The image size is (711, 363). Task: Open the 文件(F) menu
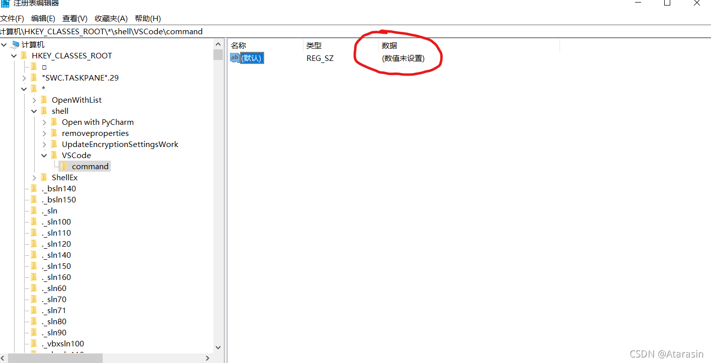coord(12,19)
